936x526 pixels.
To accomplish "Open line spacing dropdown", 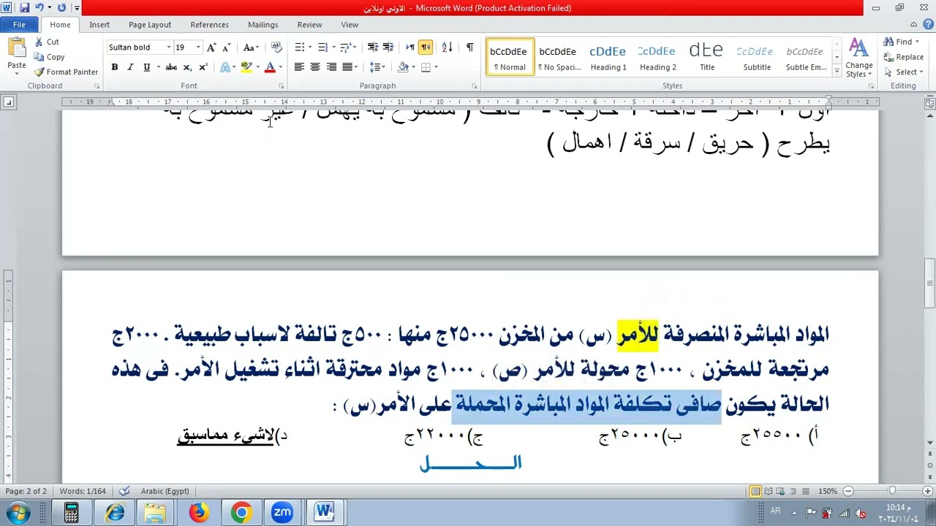I will point(377,67).
